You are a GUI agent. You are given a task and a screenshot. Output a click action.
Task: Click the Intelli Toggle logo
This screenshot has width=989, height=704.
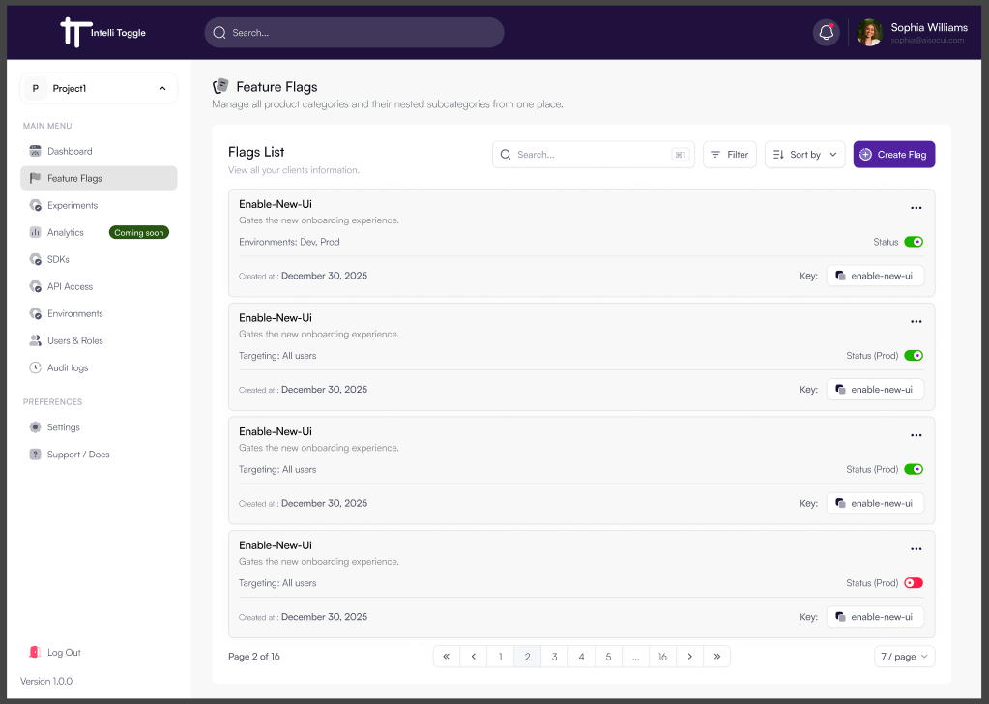coord(101,32)
